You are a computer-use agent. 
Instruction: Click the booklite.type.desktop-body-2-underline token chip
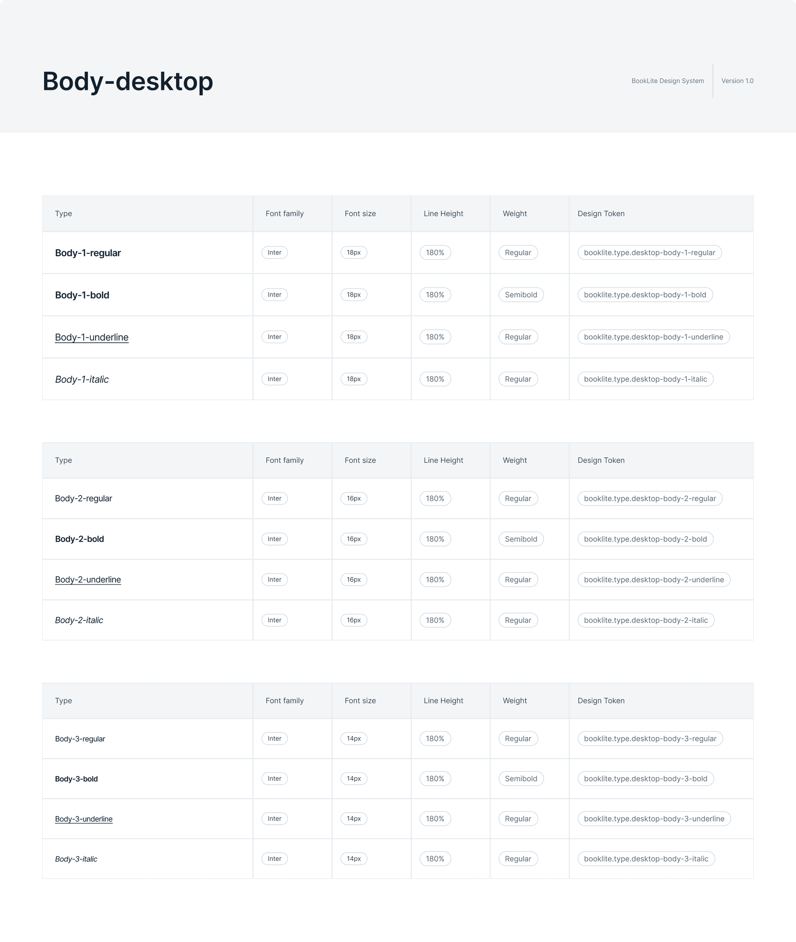(654, 580)
